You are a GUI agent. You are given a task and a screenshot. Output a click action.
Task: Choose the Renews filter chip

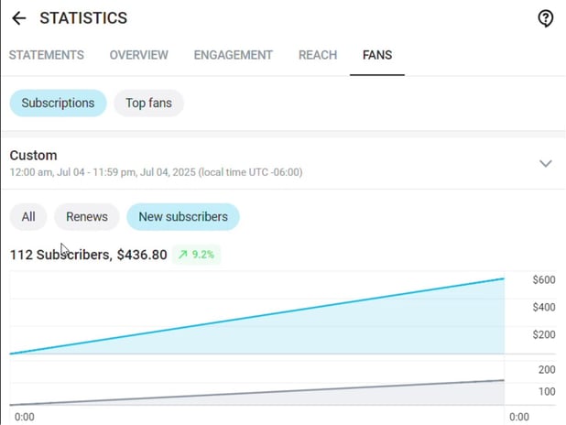tap(87, 217)
